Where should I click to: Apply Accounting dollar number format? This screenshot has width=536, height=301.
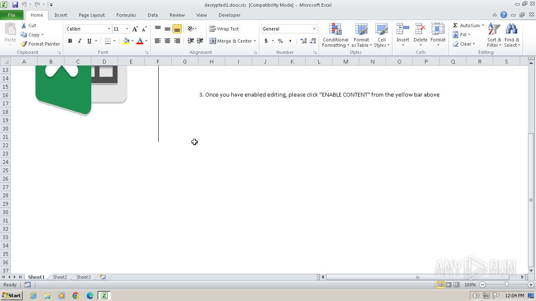[x=266, y=41]
